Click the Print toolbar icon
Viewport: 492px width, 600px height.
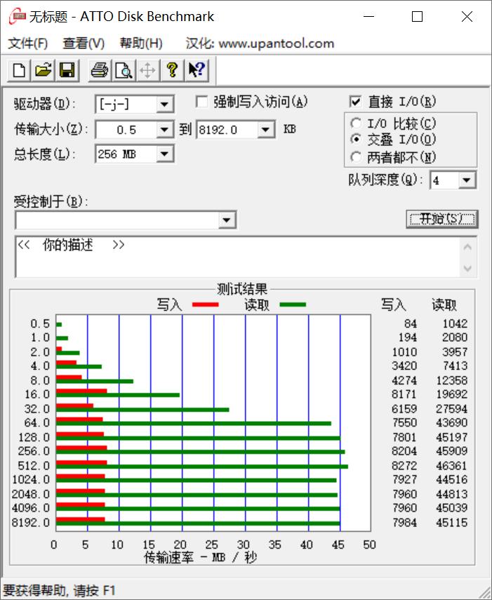tap(100, 70)
